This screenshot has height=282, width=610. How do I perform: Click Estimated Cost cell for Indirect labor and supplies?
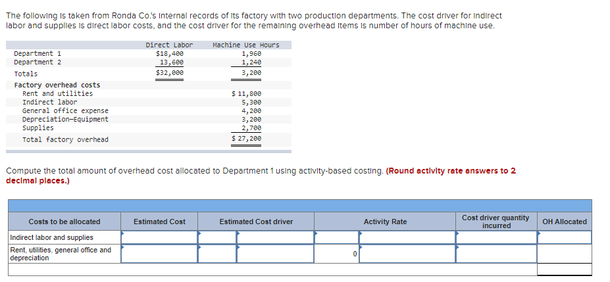pos(159,237)
